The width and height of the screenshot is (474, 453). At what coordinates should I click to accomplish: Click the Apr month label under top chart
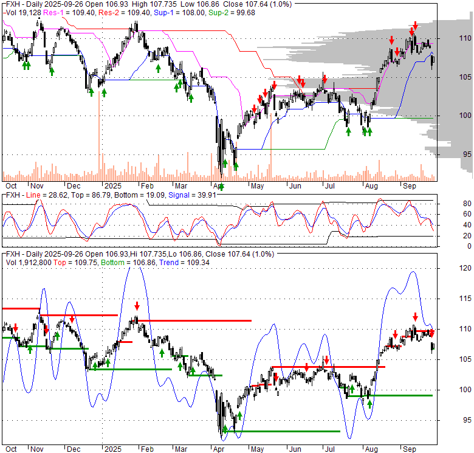pos(219,186)
